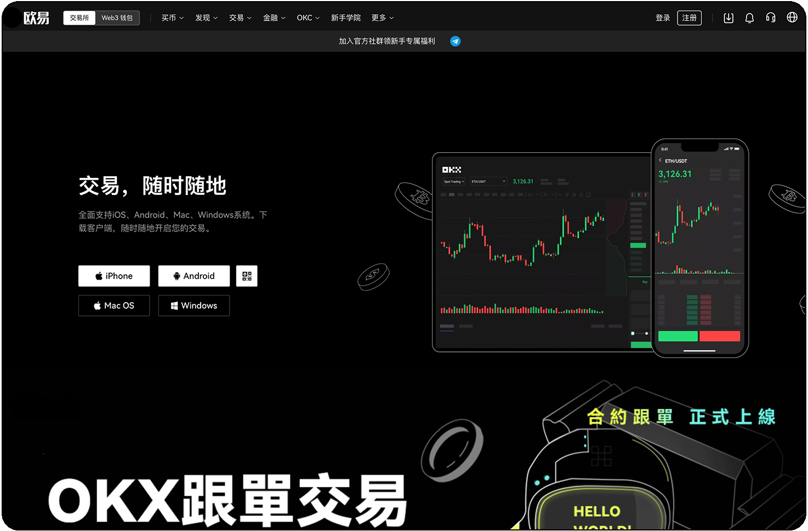Click the 注册 register button

click(689, 18)
